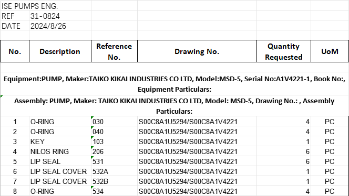Select drawing number cell for row 532A

coord(197,171)
